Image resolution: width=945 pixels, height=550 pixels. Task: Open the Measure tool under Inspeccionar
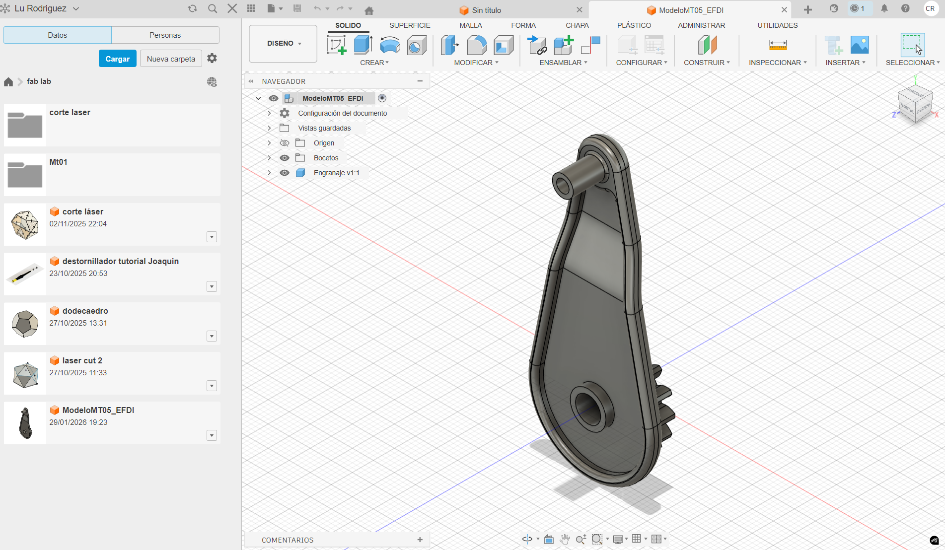778,45
